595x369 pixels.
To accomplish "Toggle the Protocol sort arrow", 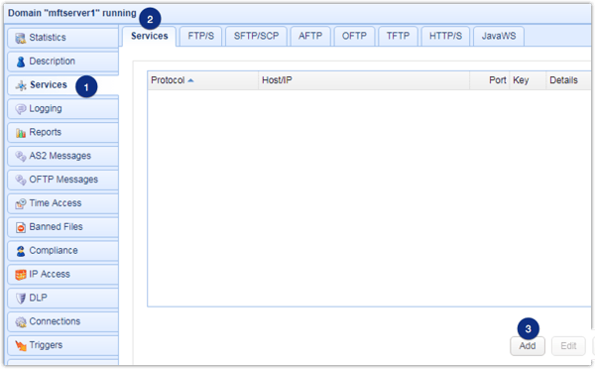I will click(x=190, y=80).
